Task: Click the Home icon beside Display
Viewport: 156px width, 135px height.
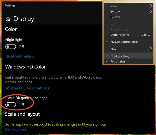Action: point(8,19)
